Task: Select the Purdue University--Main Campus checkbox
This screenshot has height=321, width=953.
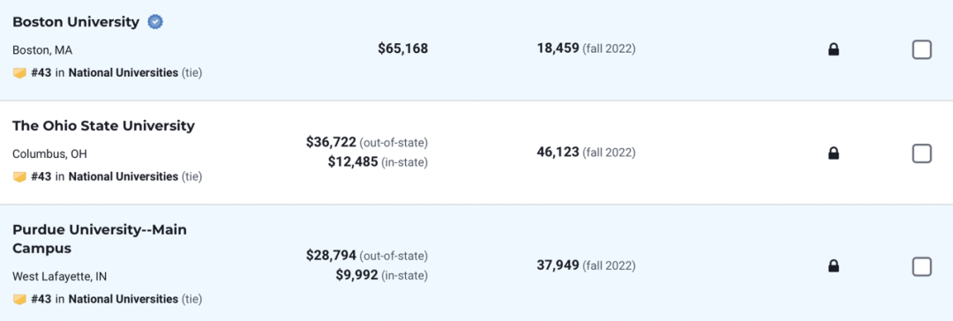Action: [921, 266]
